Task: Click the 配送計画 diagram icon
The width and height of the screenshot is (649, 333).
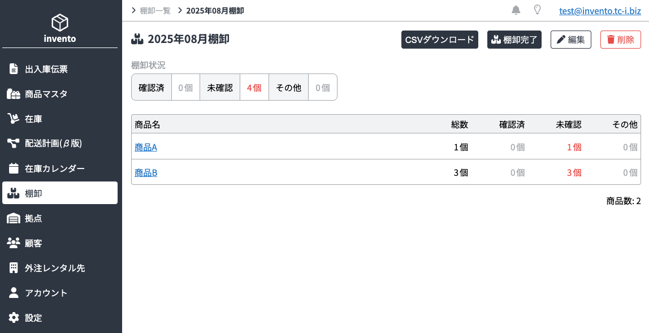Action: point(14,143)
